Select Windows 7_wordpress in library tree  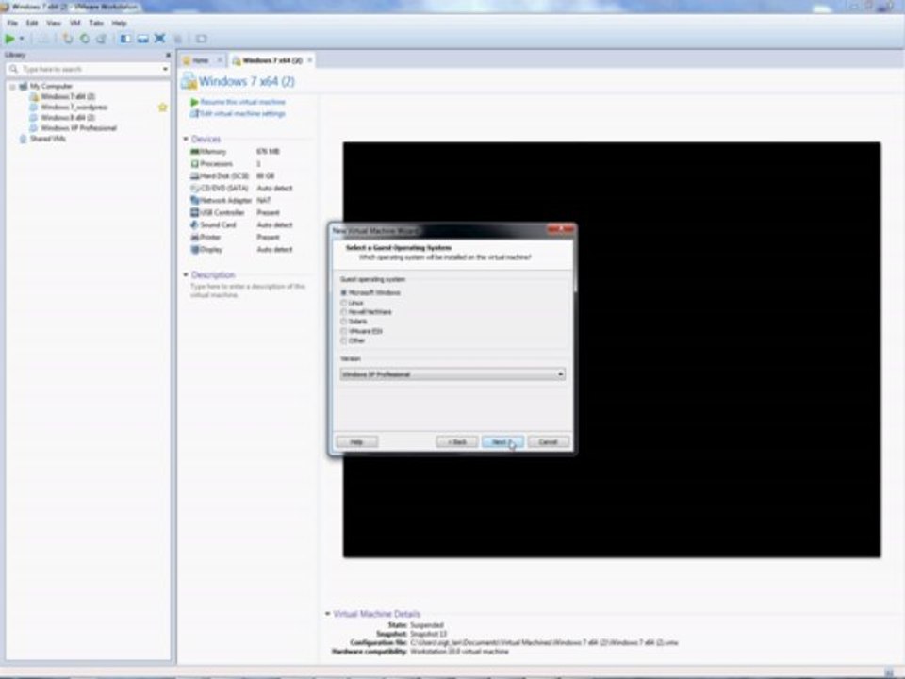(74, 107)
